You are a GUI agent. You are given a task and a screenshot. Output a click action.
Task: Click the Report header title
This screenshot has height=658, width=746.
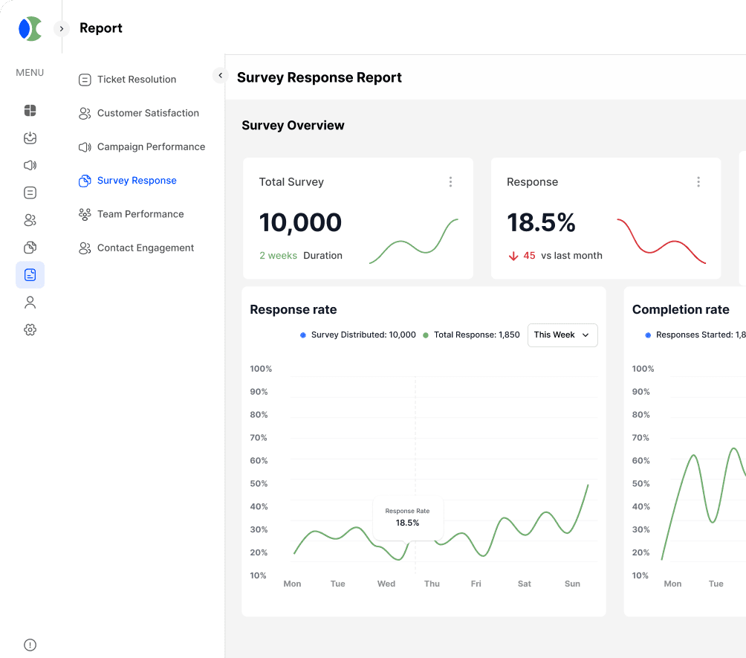[101, 28]
